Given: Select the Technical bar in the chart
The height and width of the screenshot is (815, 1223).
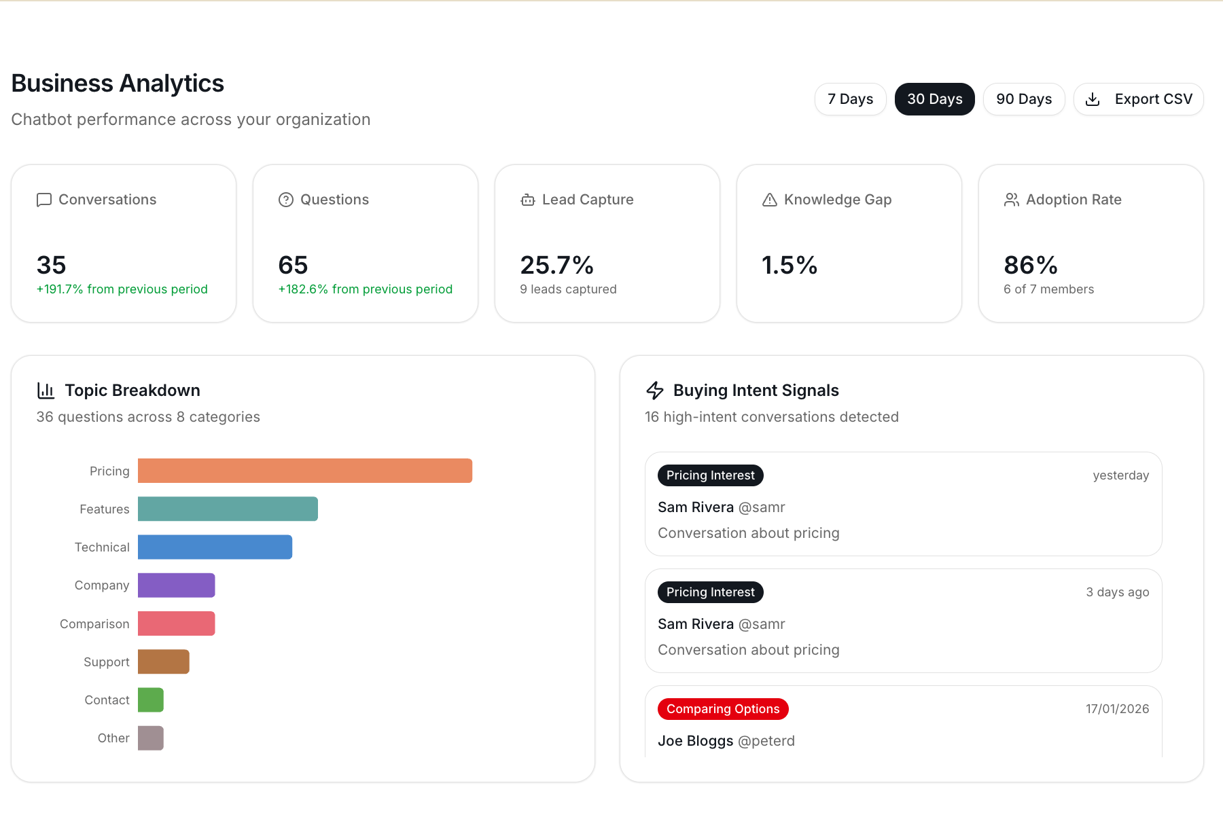Looking at the screenshot, I should pyautogui.click(x=215, y=547).
